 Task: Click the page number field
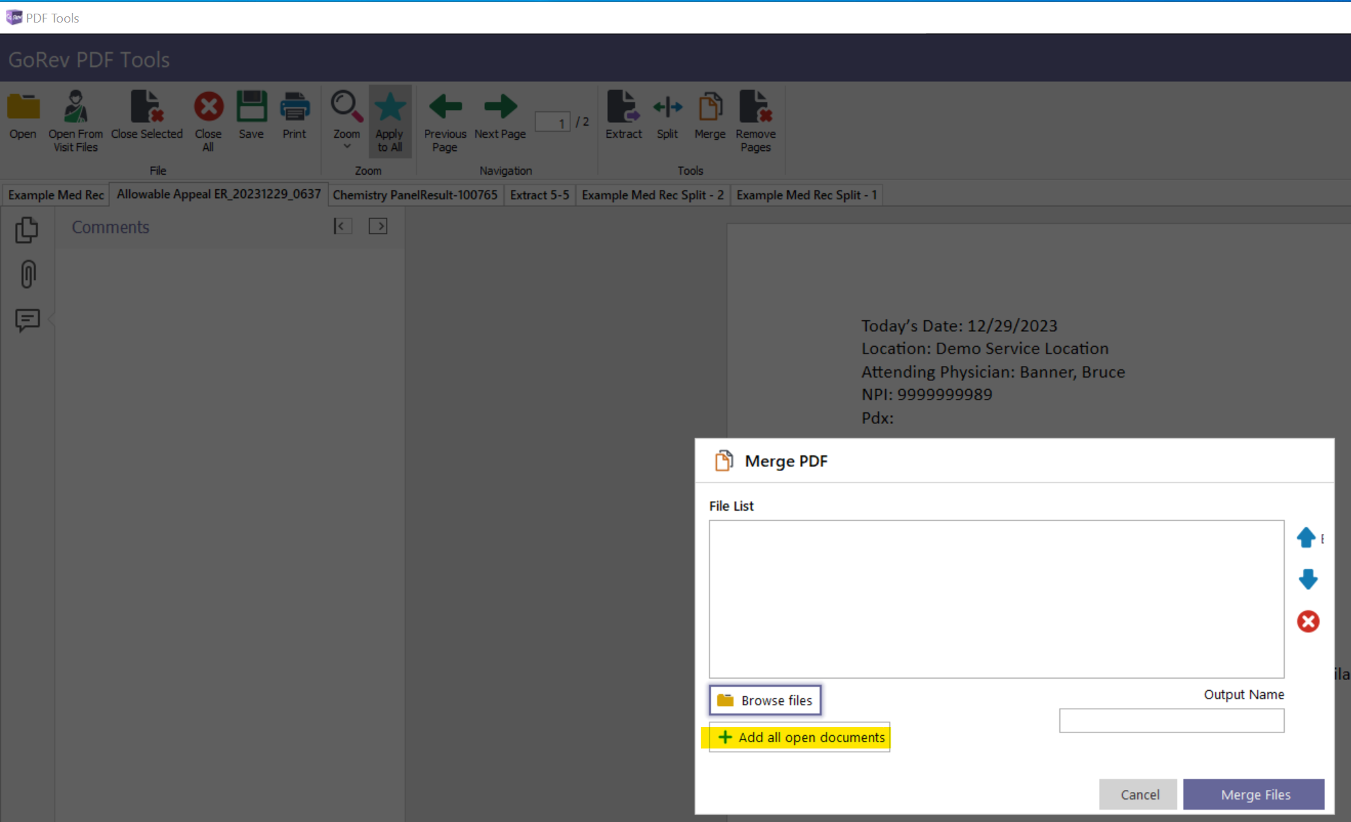(x=552, y=122)
